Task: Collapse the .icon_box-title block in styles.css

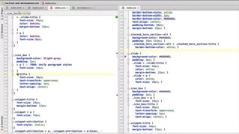Action: (128, 104)
